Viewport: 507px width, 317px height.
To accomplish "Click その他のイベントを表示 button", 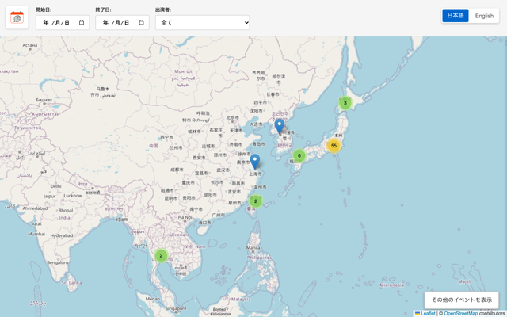I will (x=461, y=300).
